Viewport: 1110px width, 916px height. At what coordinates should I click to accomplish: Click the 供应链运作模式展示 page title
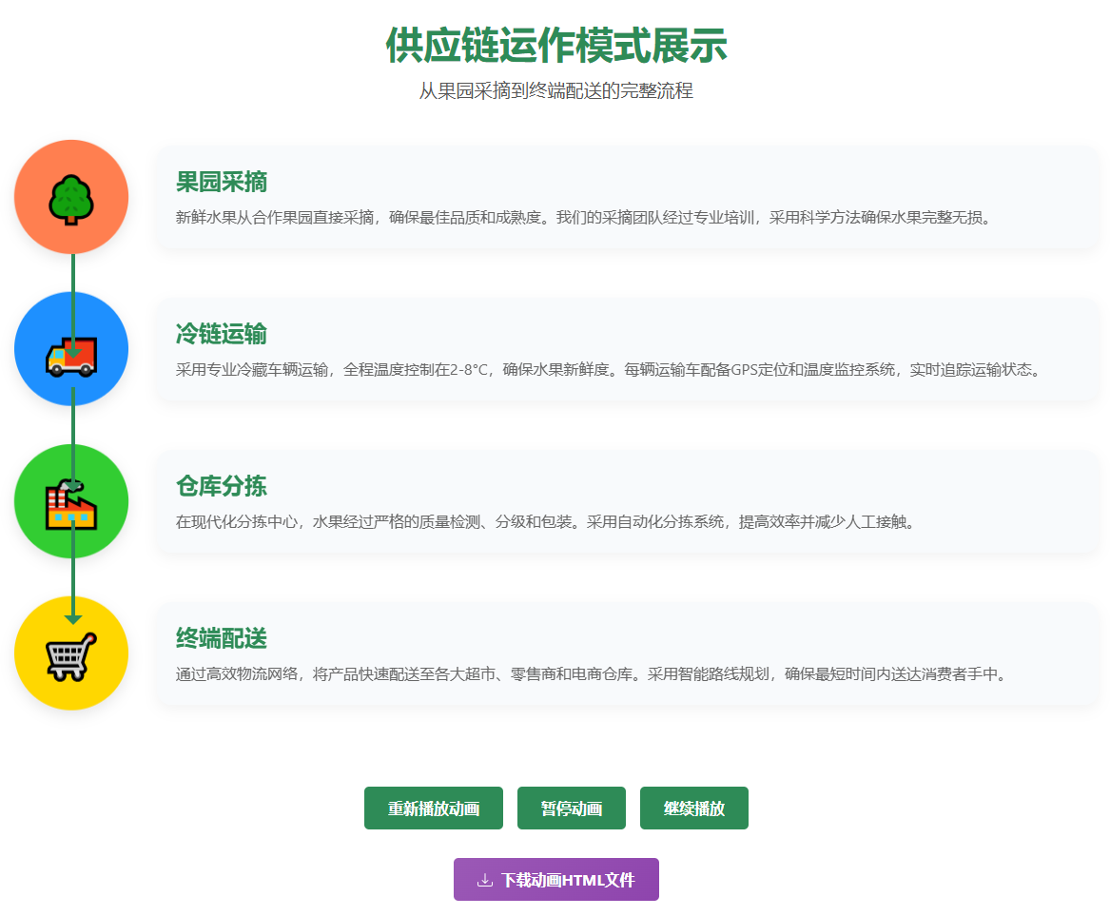click(x=555, y=46)
